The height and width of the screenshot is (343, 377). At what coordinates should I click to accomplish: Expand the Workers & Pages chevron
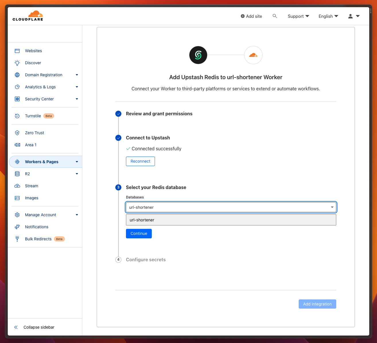(x=77, y=161)
